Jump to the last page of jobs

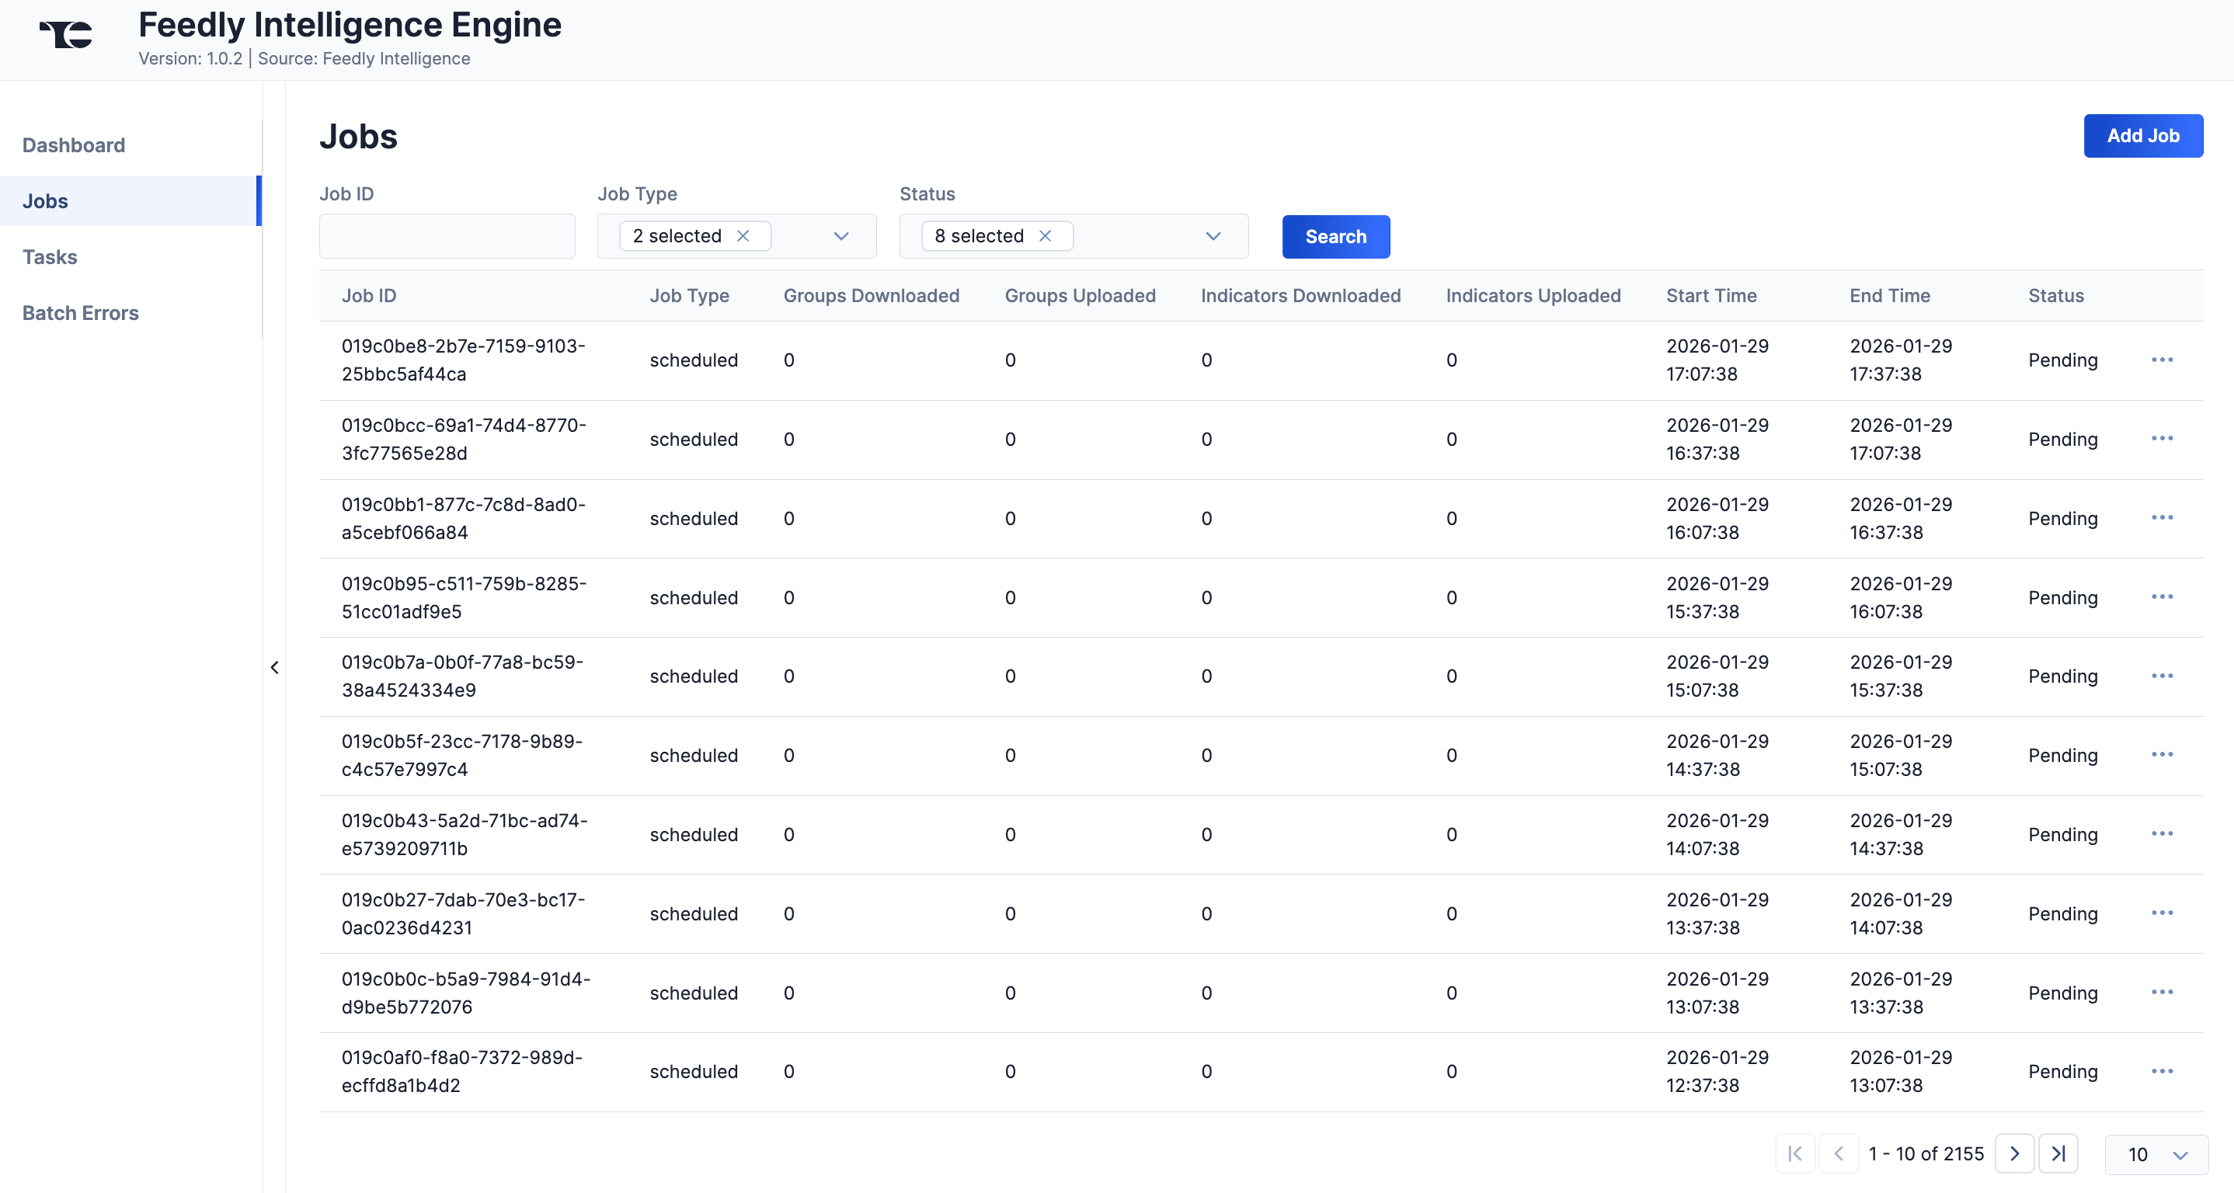pos(2060,1154)
